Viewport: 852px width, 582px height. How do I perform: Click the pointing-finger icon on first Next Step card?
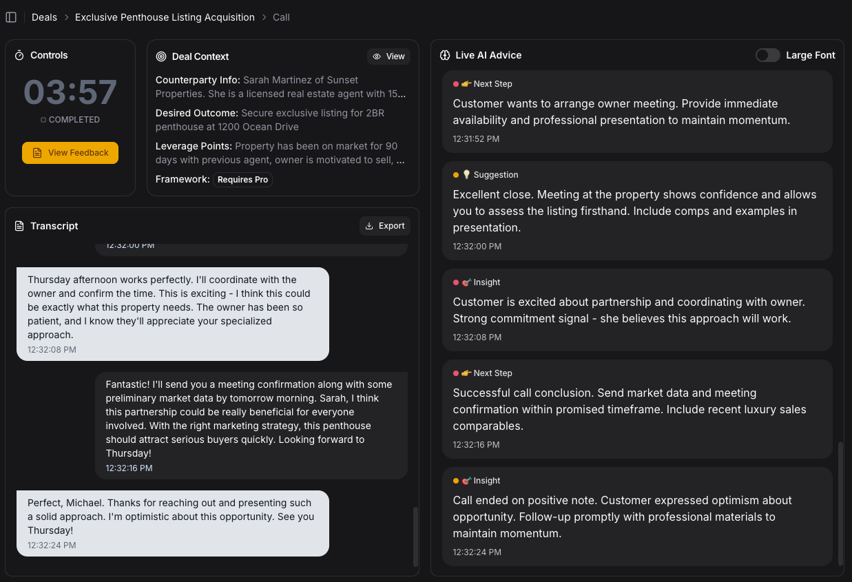pyautogui.click(x=466, y=83)
